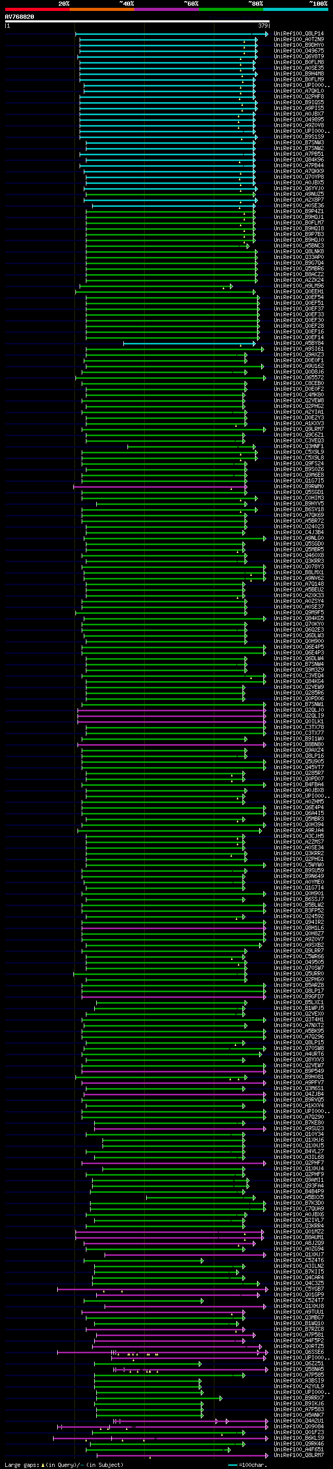Open hit UniRef100_Q8LP14
The width and height of the screenshot is (333, 1469).
(x=299, y=34)
